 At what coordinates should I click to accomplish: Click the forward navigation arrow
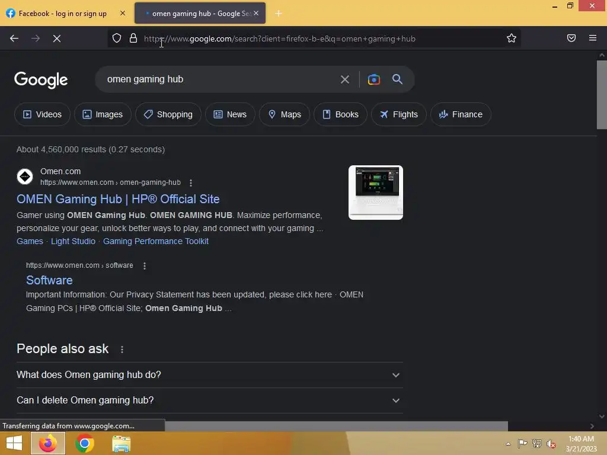coord(36,39)
